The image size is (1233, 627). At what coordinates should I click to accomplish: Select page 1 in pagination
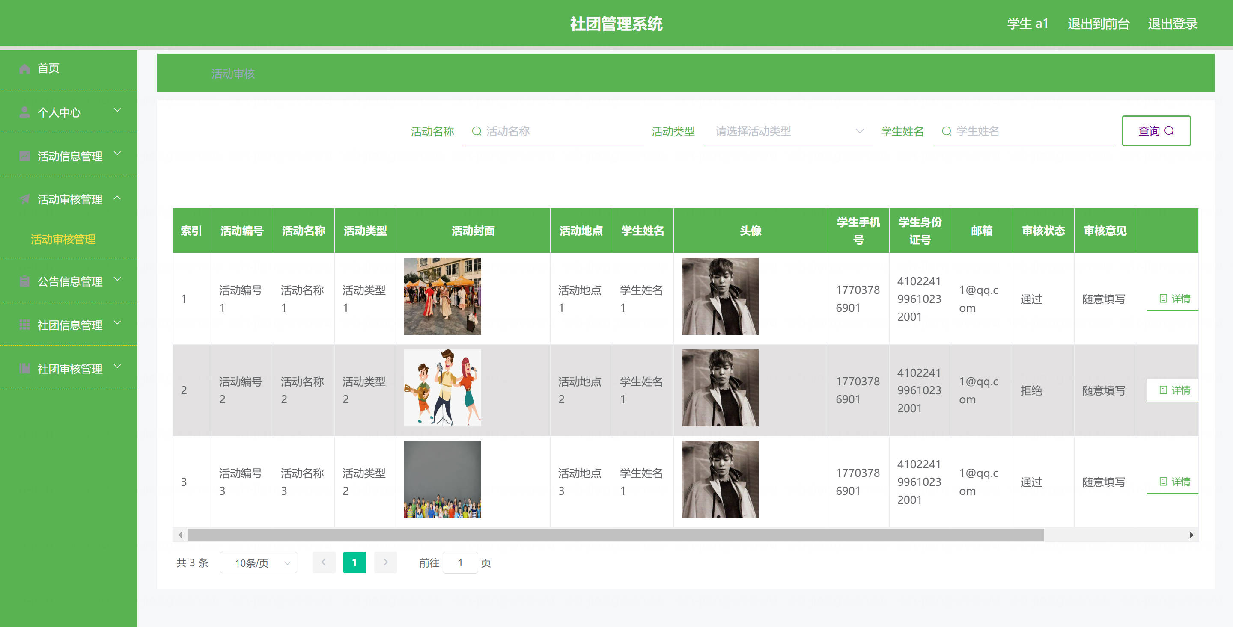[x=354, y=562]
